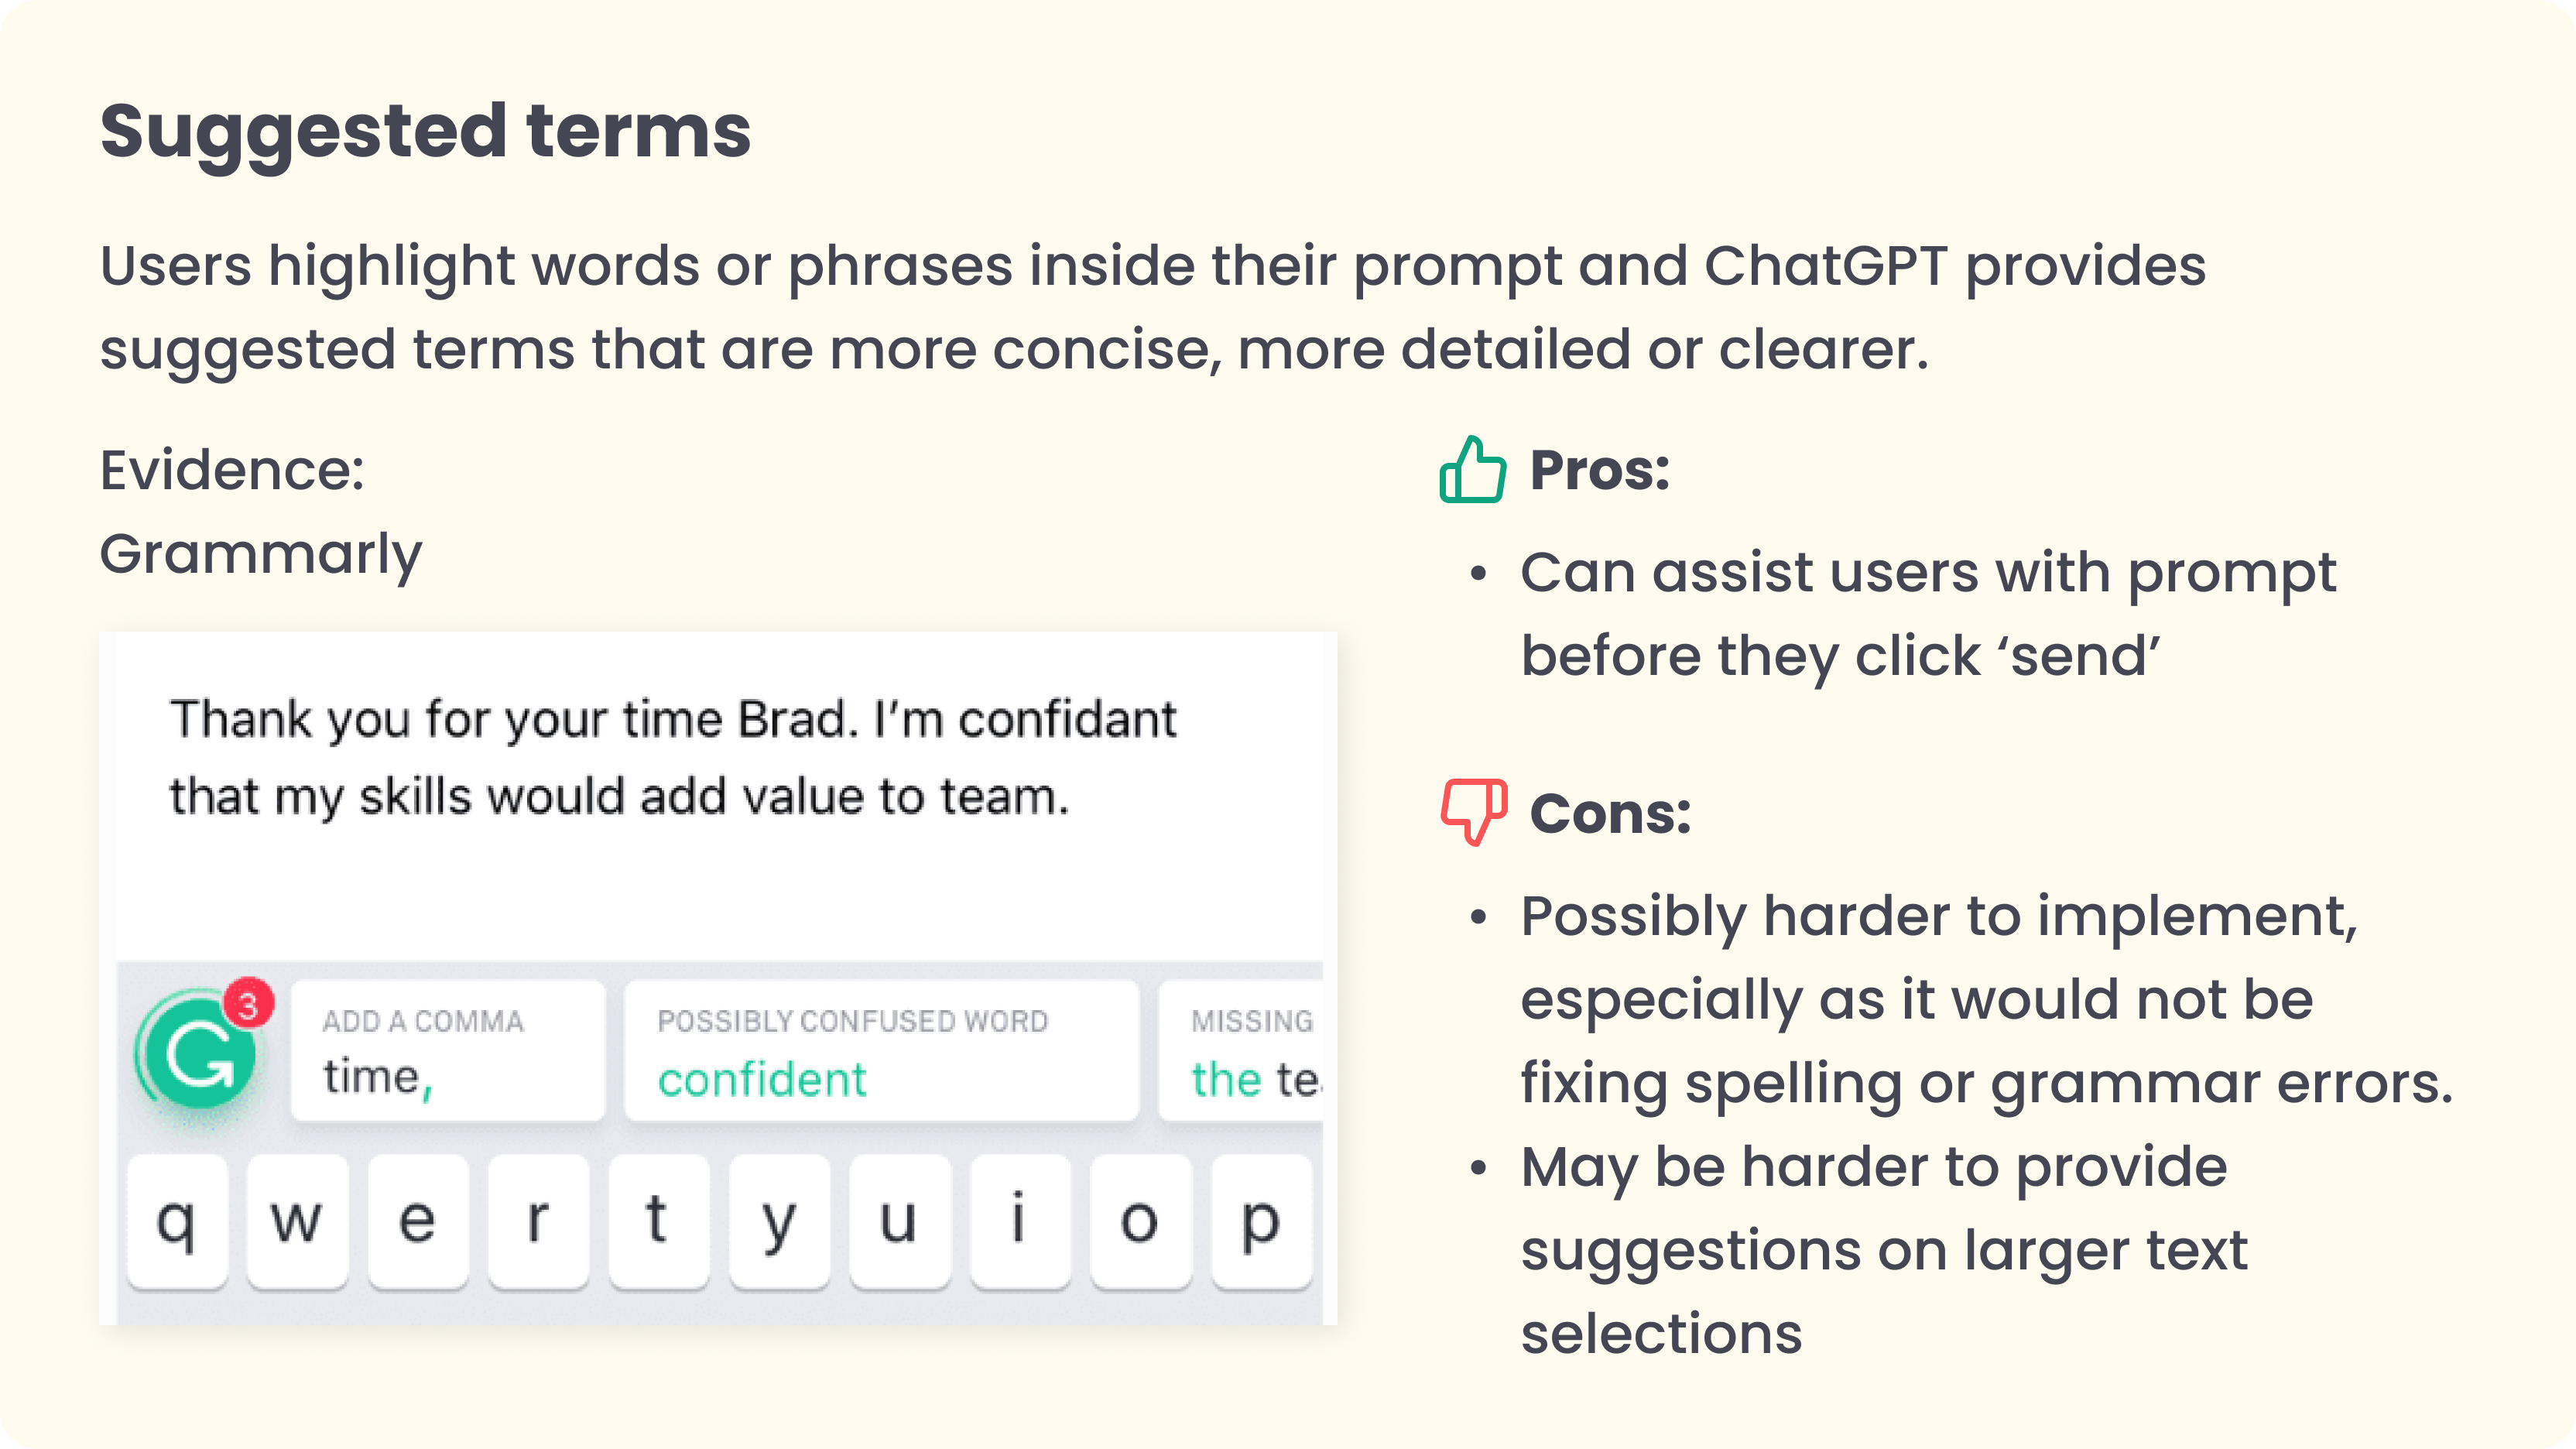
Task: Click the 'Grammarly' evidence label
Action: pos(261,555)
